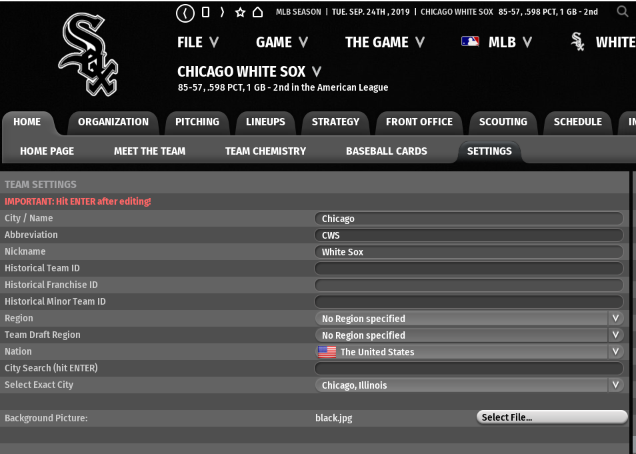This screenshot has height=454, width=636.
Task: Click the small White Sox menu logo
Action: pos(578,42)
